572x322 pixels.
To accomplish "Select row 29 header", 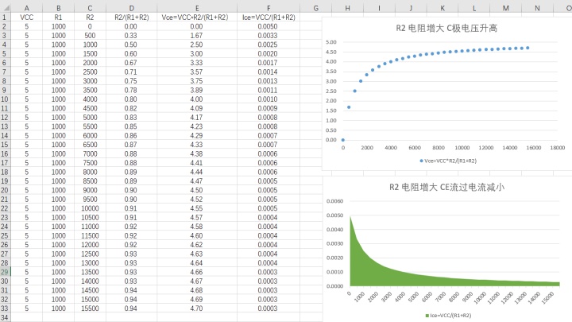I will tap(4, 272).
